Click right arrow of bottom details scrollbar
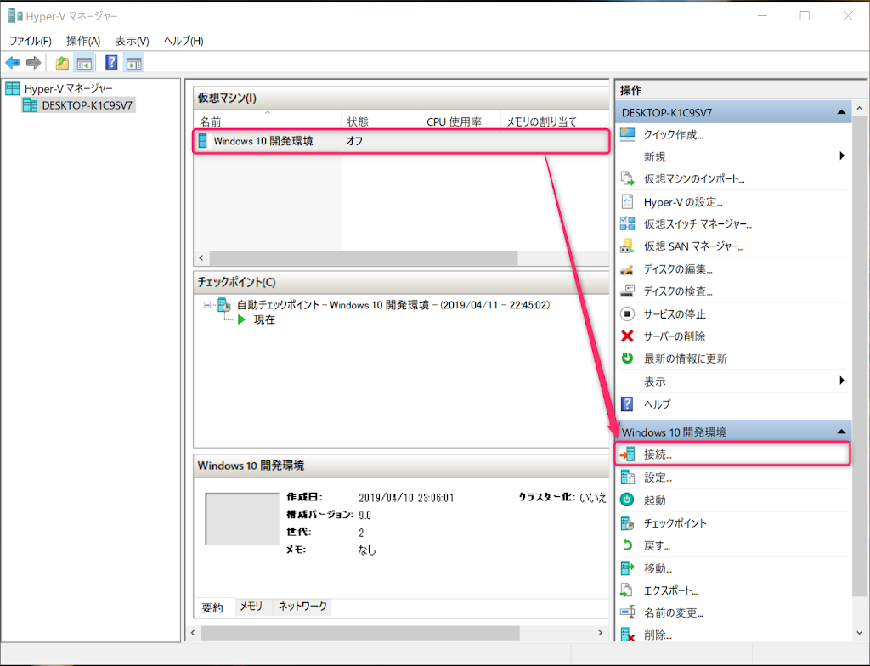870x666 pixels. (x=601, y=633)
